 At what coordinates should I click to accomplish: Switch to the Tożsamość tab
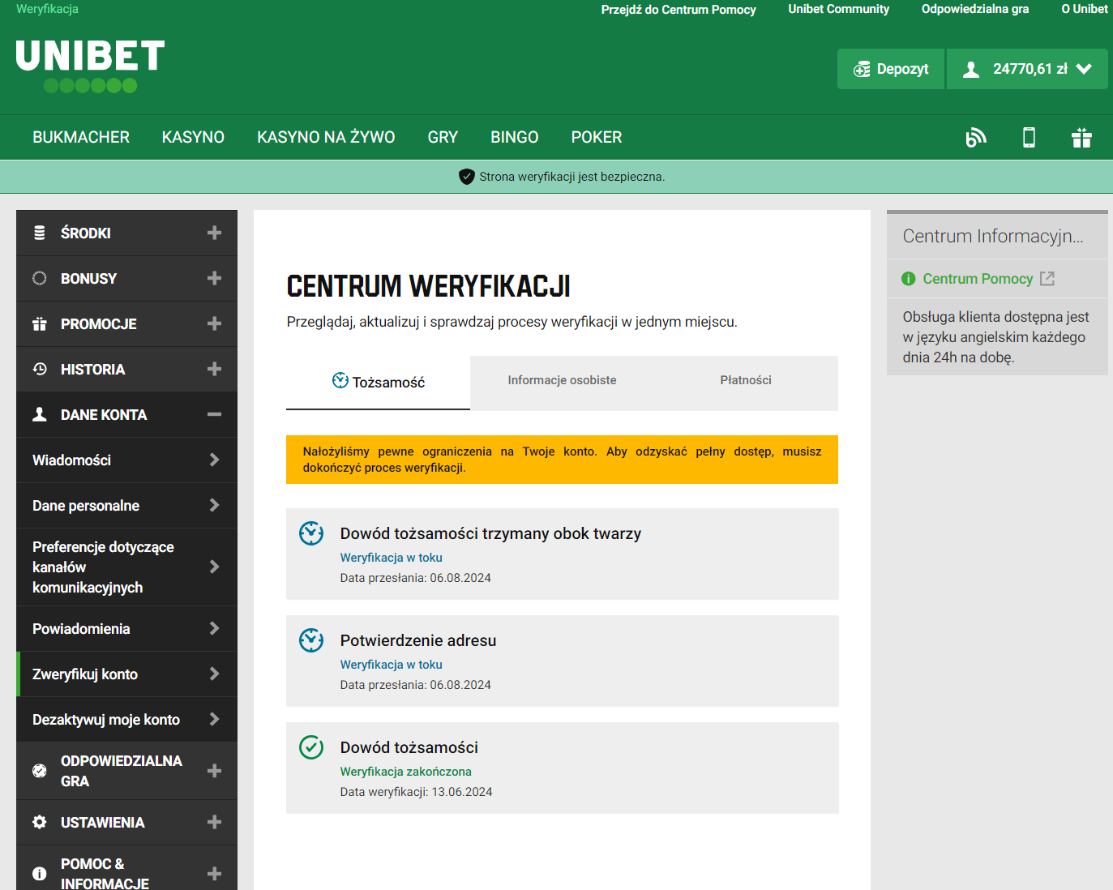coord(378,382)
